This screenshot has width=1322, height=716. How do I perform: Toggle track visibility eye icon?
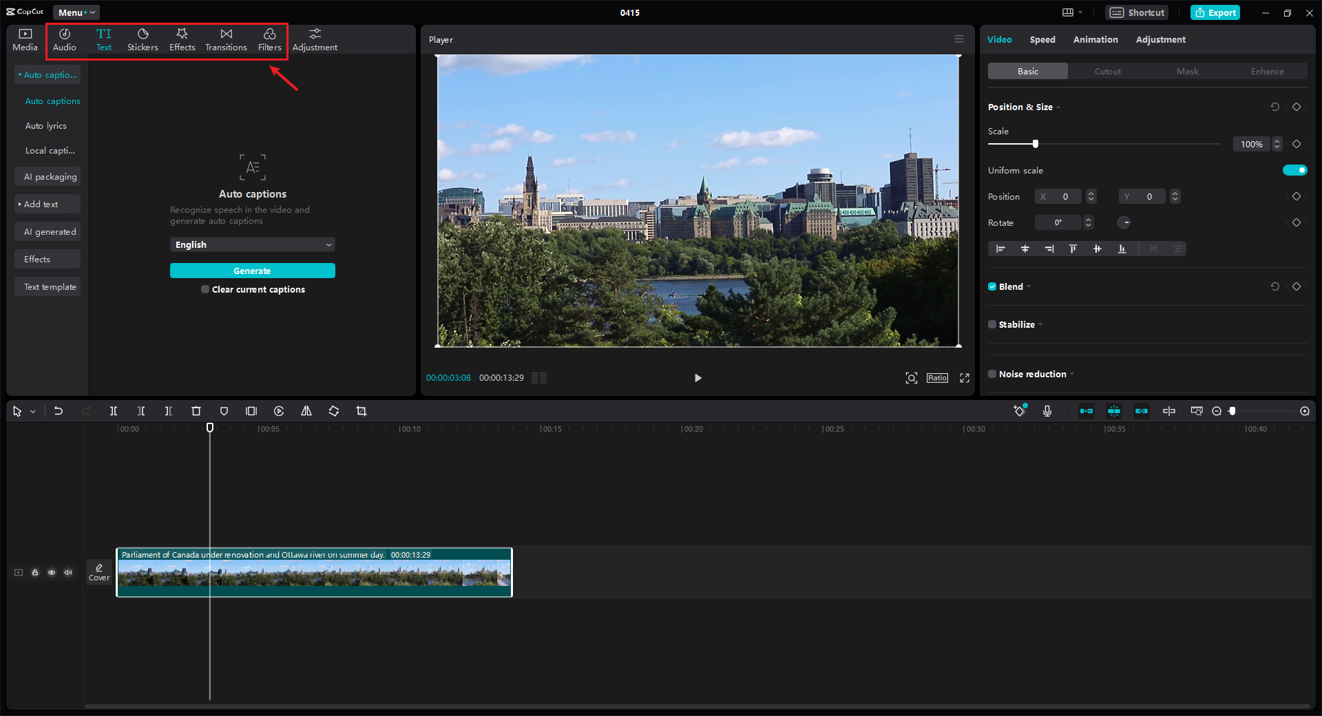(52, 572)
